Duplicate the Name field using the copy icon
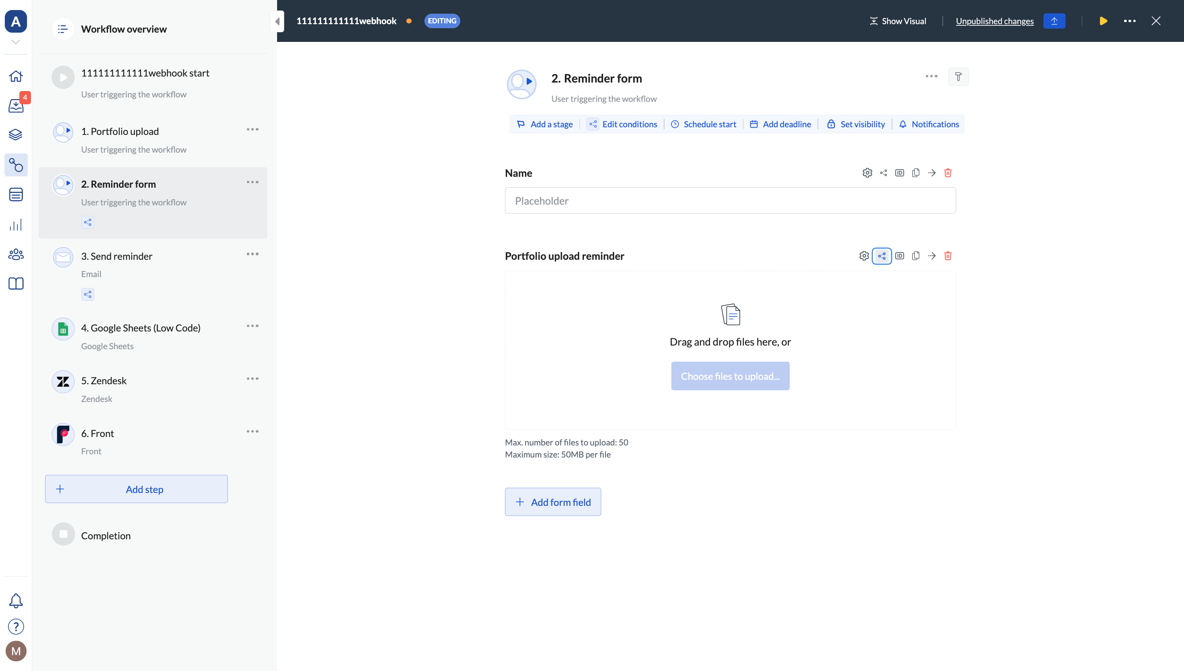Screen dimensions: 1184x671 916,173
